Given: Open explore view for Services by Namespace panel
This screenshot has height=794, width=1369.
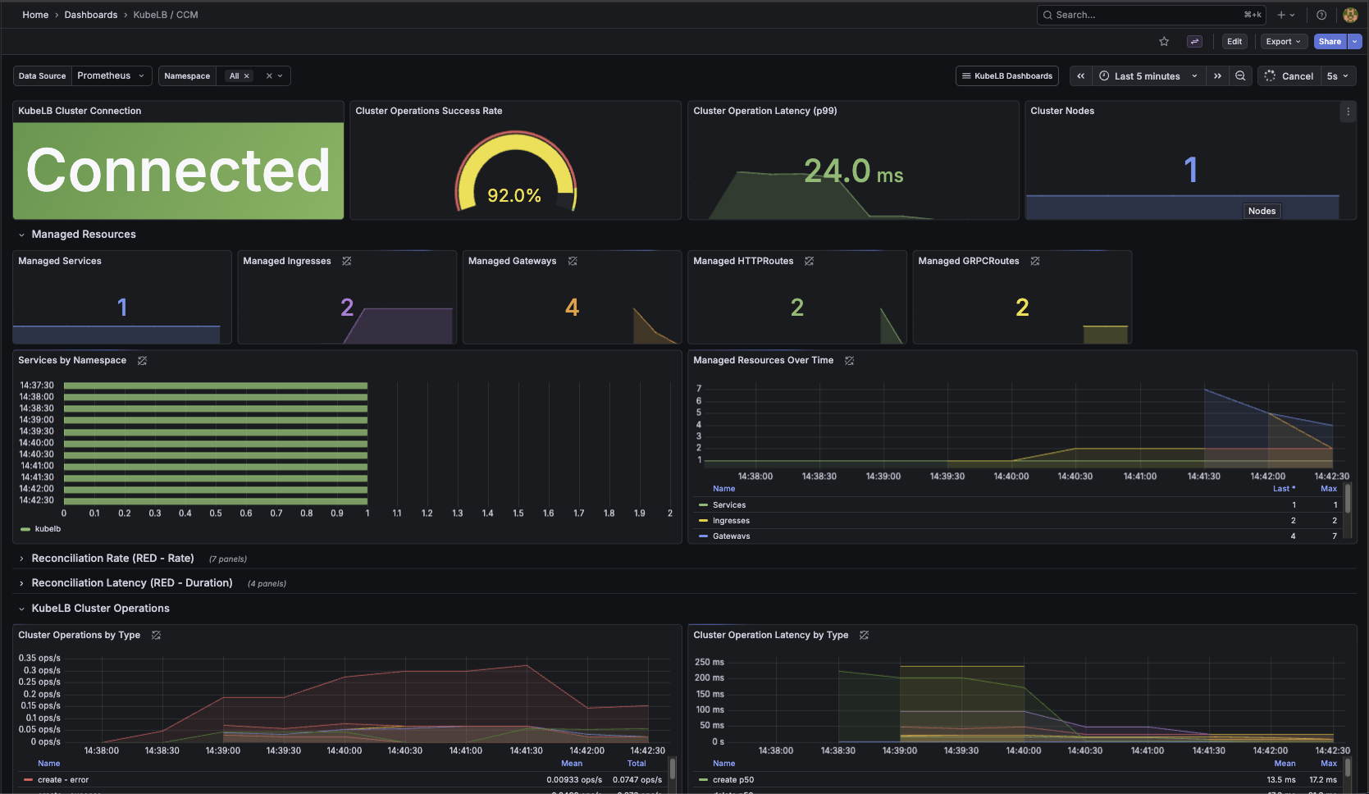Looking at the screenshot, I should pos(142,360).
